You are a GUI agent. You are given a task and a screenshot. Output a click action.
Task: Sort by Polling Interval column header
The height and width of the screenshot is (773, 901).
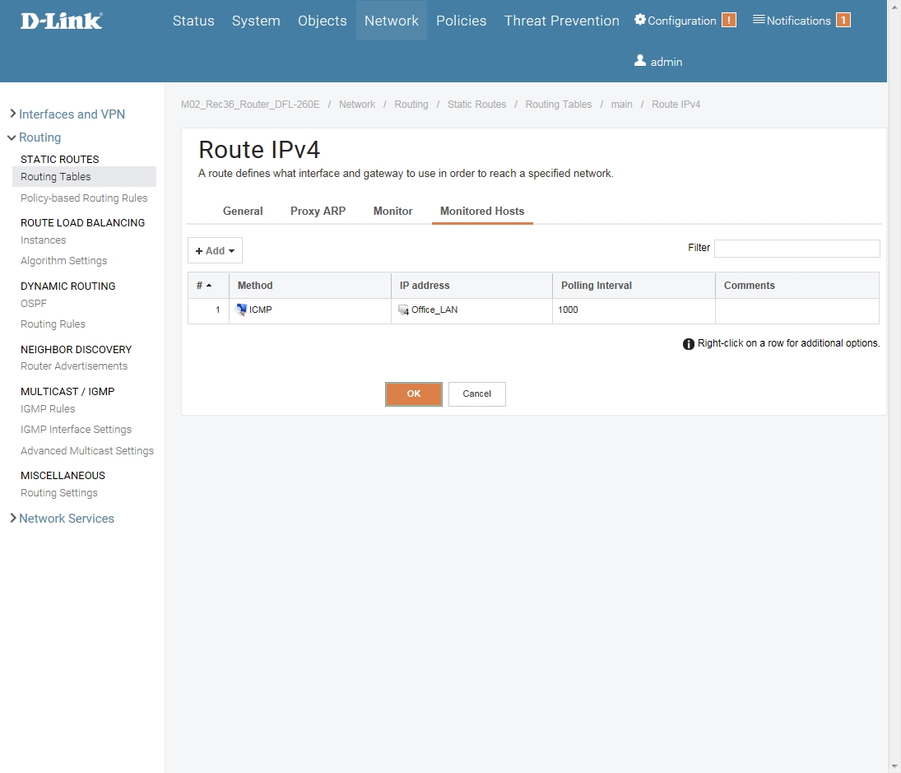point(634,286)
